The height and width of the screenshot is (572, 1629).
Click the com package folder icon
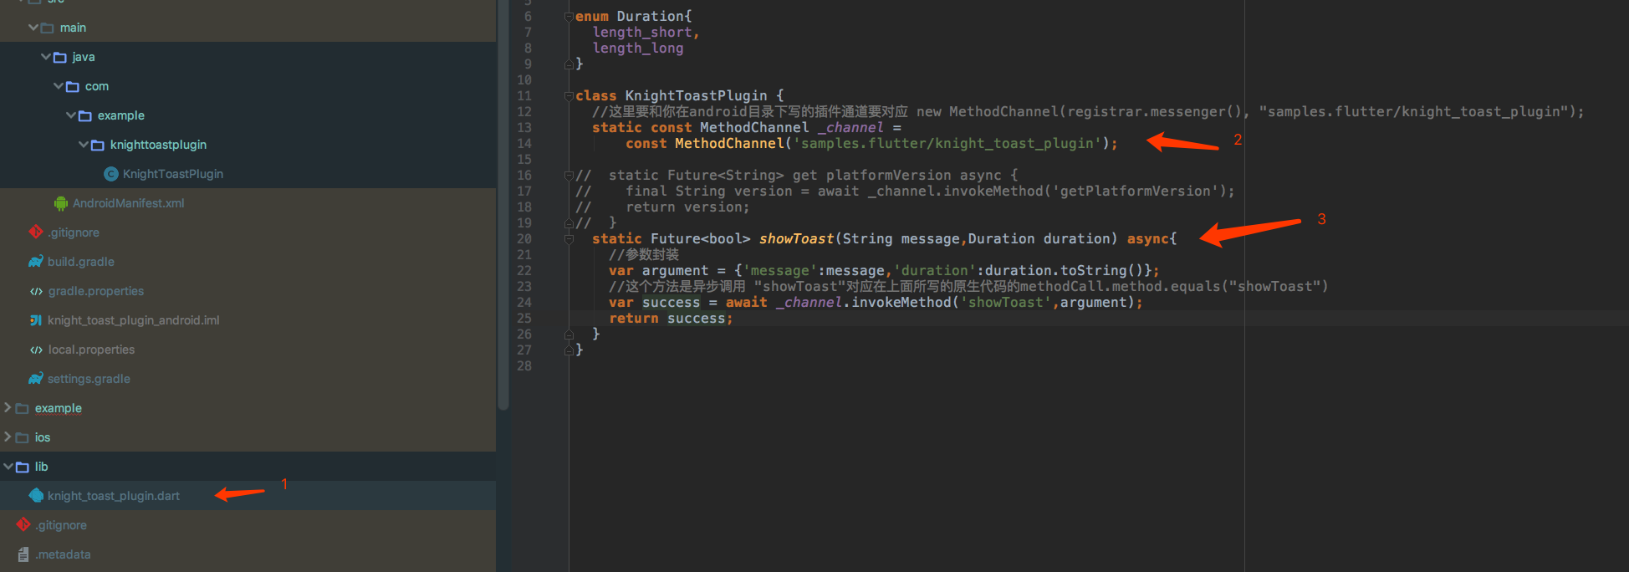(73, 87)
